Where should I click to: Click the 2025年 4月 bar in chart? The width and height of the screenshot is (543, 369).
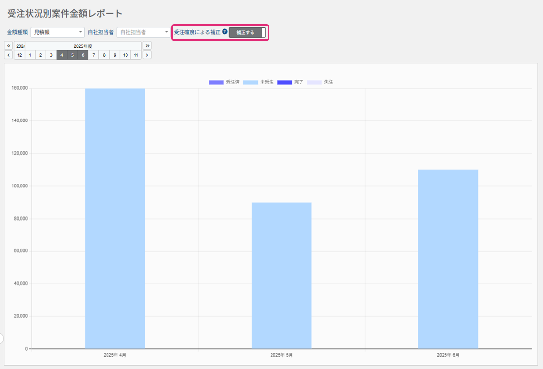click(115, 218)
